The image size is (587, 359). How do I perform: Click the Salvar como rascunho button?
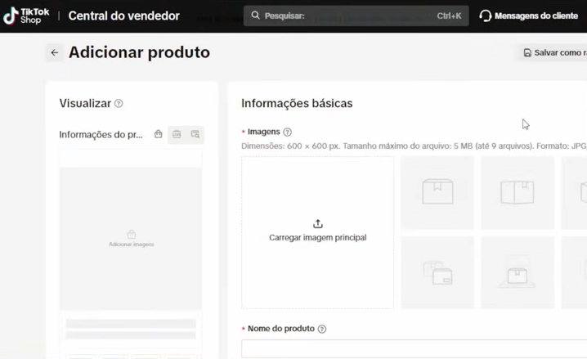point(553,53)
